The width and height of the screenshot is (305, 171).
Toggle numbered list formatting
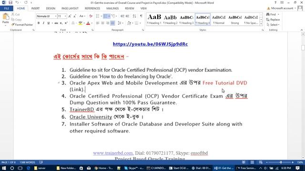pos(105,16)
